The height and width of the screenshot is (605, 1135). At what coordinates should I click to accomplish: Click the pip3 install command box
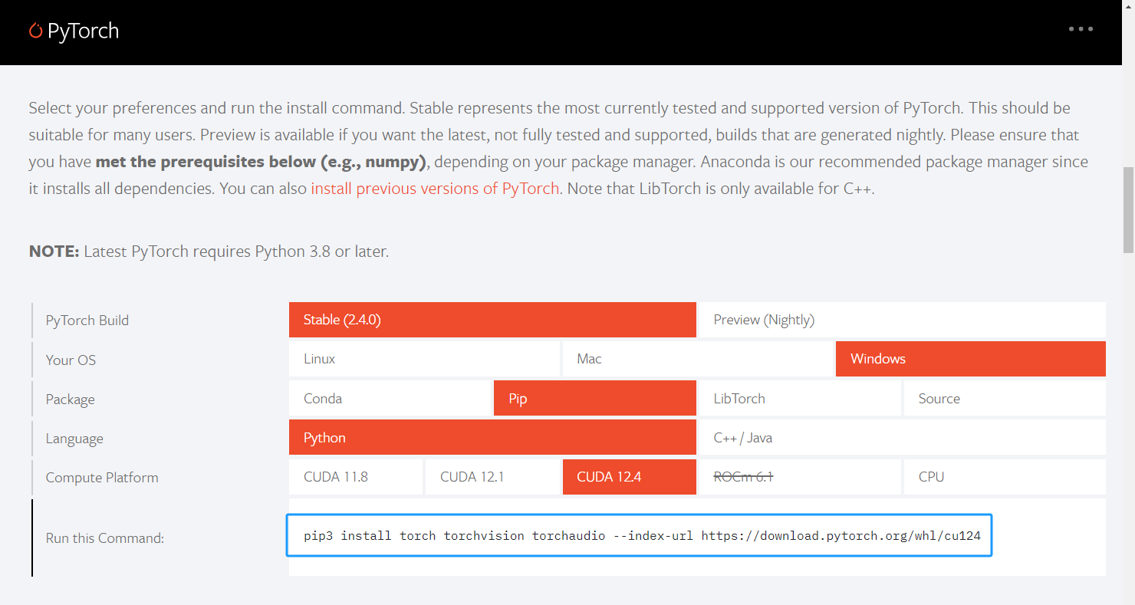tap(639, 535)
